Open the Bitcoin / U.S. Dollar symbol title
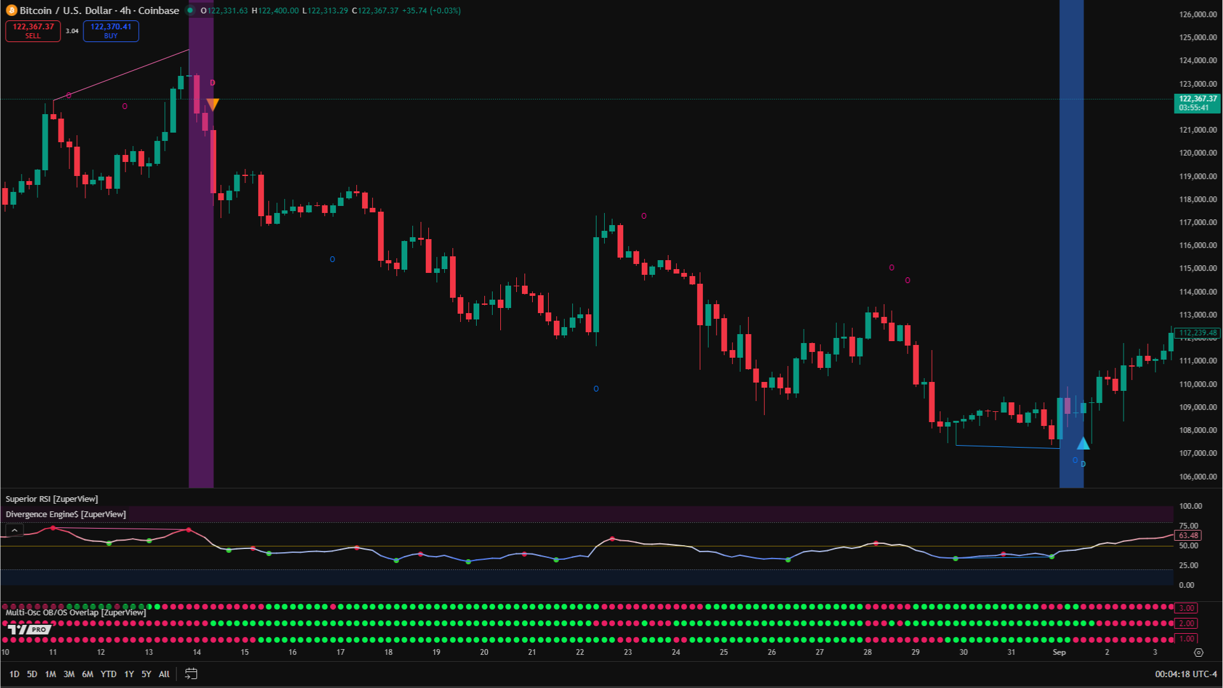Viewport: 1223px width, 688px height. [x=99, y=10]
